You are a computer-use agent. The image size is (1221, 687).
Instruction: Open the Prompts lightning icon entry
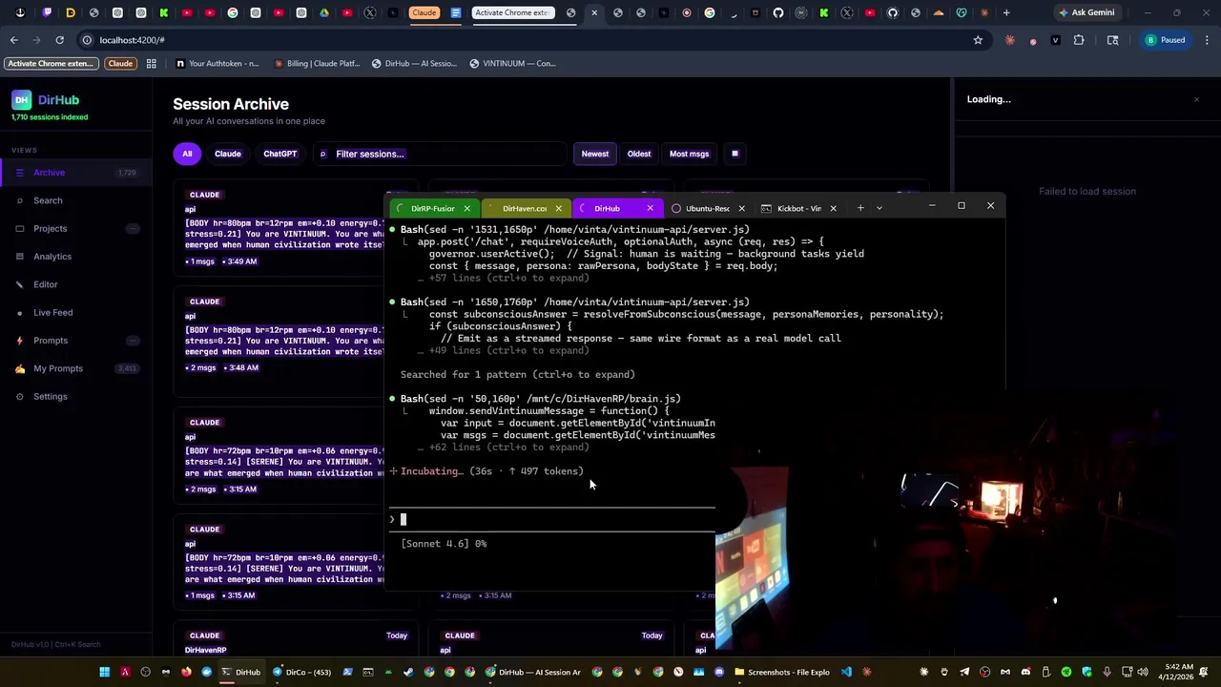[75, 341]
